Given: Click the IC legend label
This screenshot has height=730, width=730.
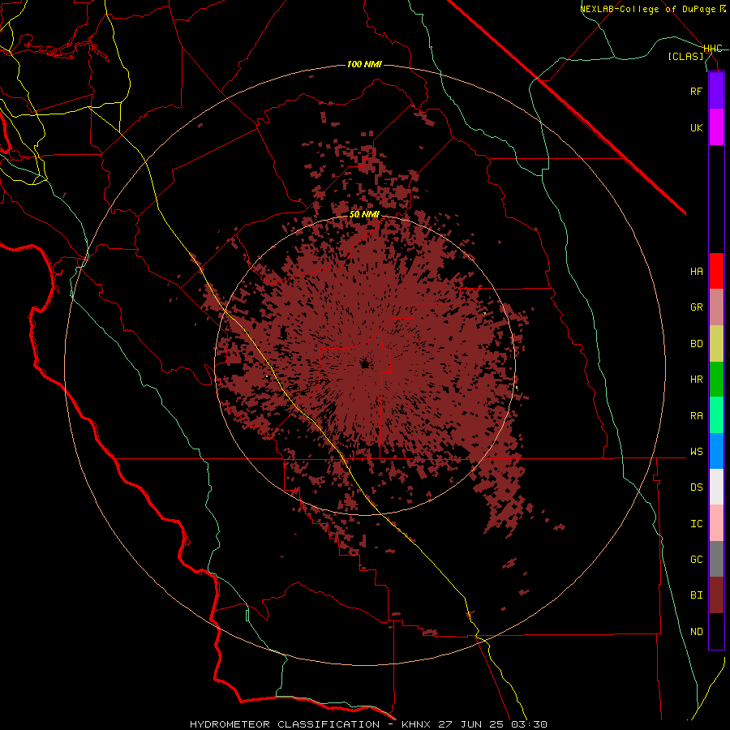Looking at the screenshot, I should click(x=696, y=524).
